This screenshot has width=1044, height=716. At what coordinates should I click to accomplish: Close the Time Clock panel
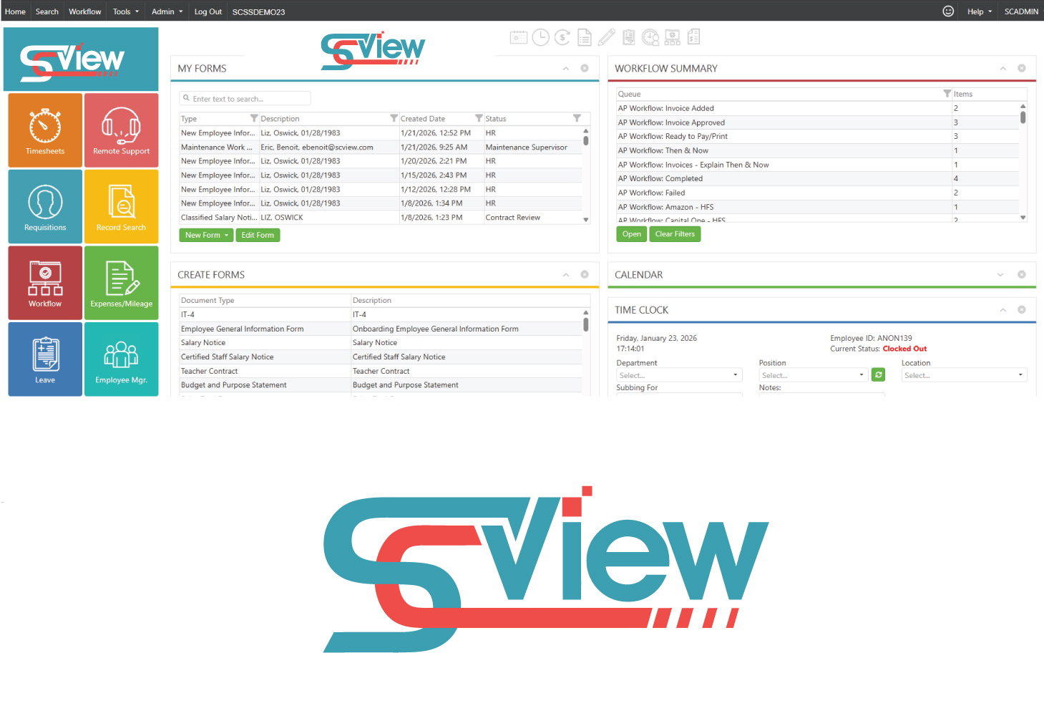coord(1022,309)
